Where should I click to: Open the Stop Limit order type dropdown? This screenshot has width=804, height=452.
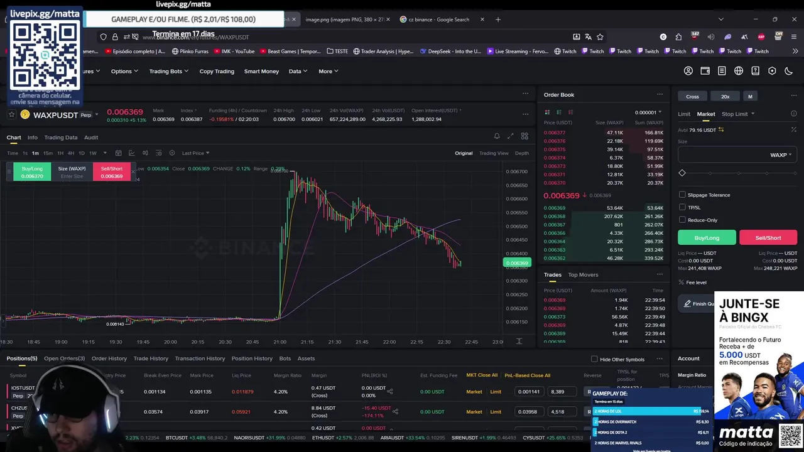click(738, 114)
